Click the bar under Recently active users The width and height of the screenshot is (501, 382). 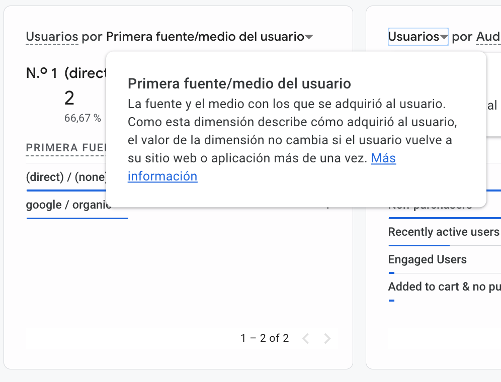(419, 245)
